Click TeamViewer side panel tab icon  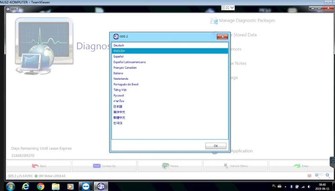[333, 160]
